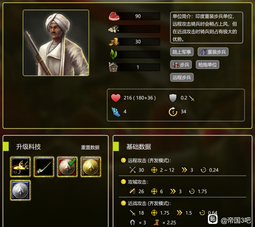Click the wood logs resource icon
Viewport: 255px width, 227px height.
[114, 29]
